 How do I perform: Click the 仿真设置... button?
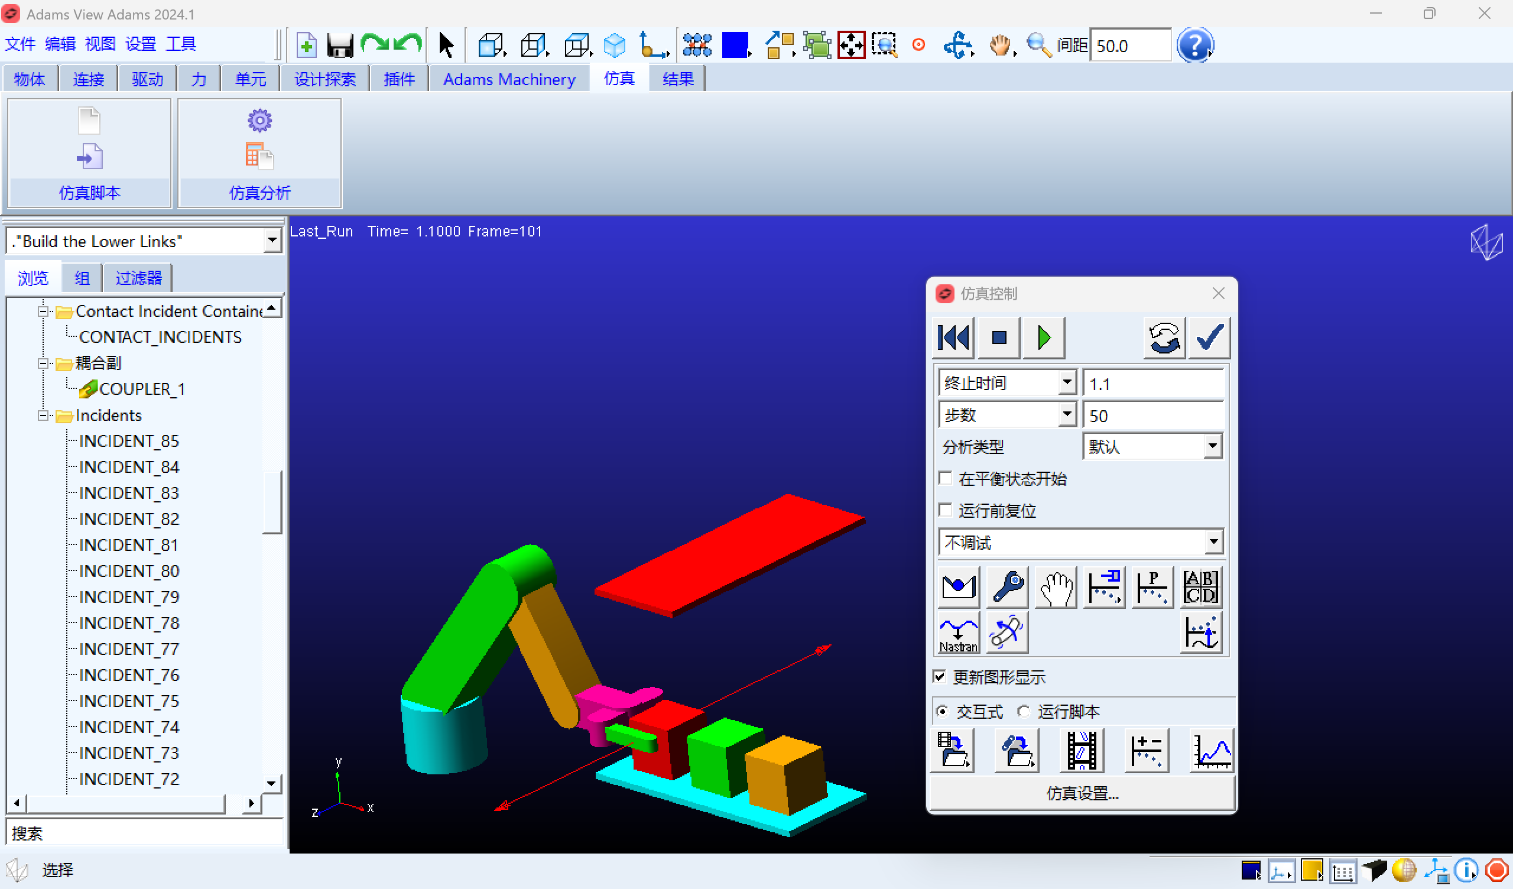pyautogui.click(x=1082, y=793)
